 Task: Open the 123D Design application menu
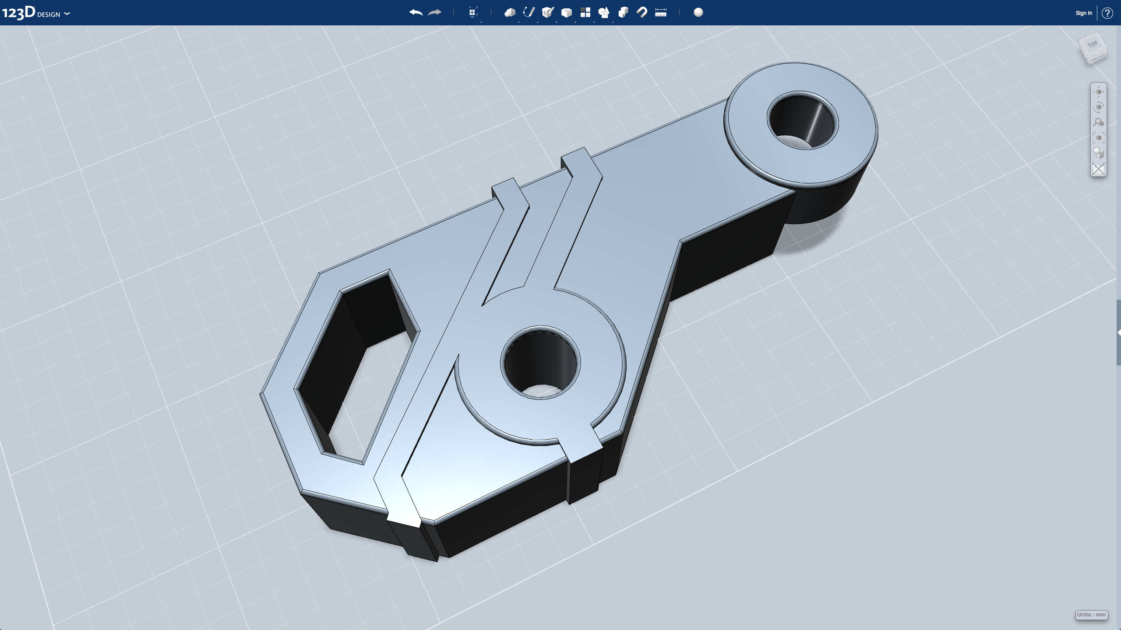[x=36, y=13]
